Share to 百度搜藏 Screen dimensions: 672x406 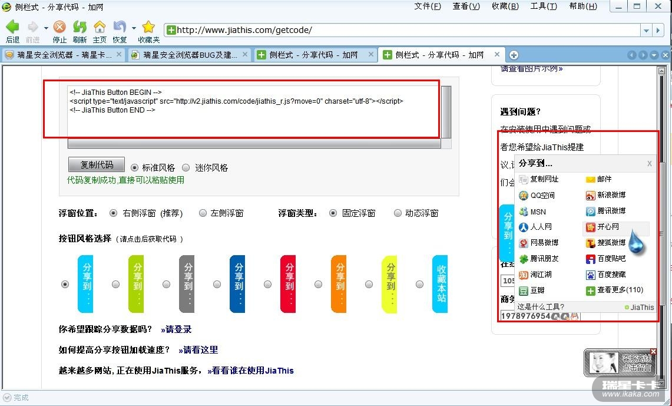click(x=606, y=275)
